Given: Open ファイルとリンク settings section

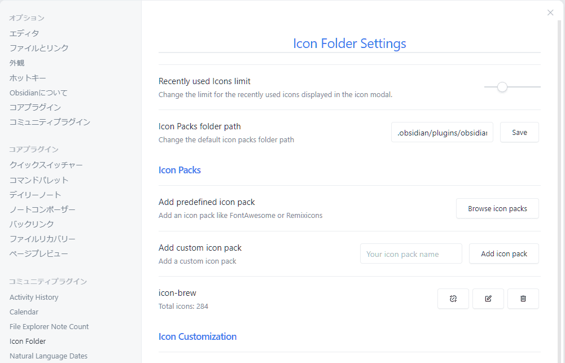Looking at the screenshot, I should click(39, 48).
